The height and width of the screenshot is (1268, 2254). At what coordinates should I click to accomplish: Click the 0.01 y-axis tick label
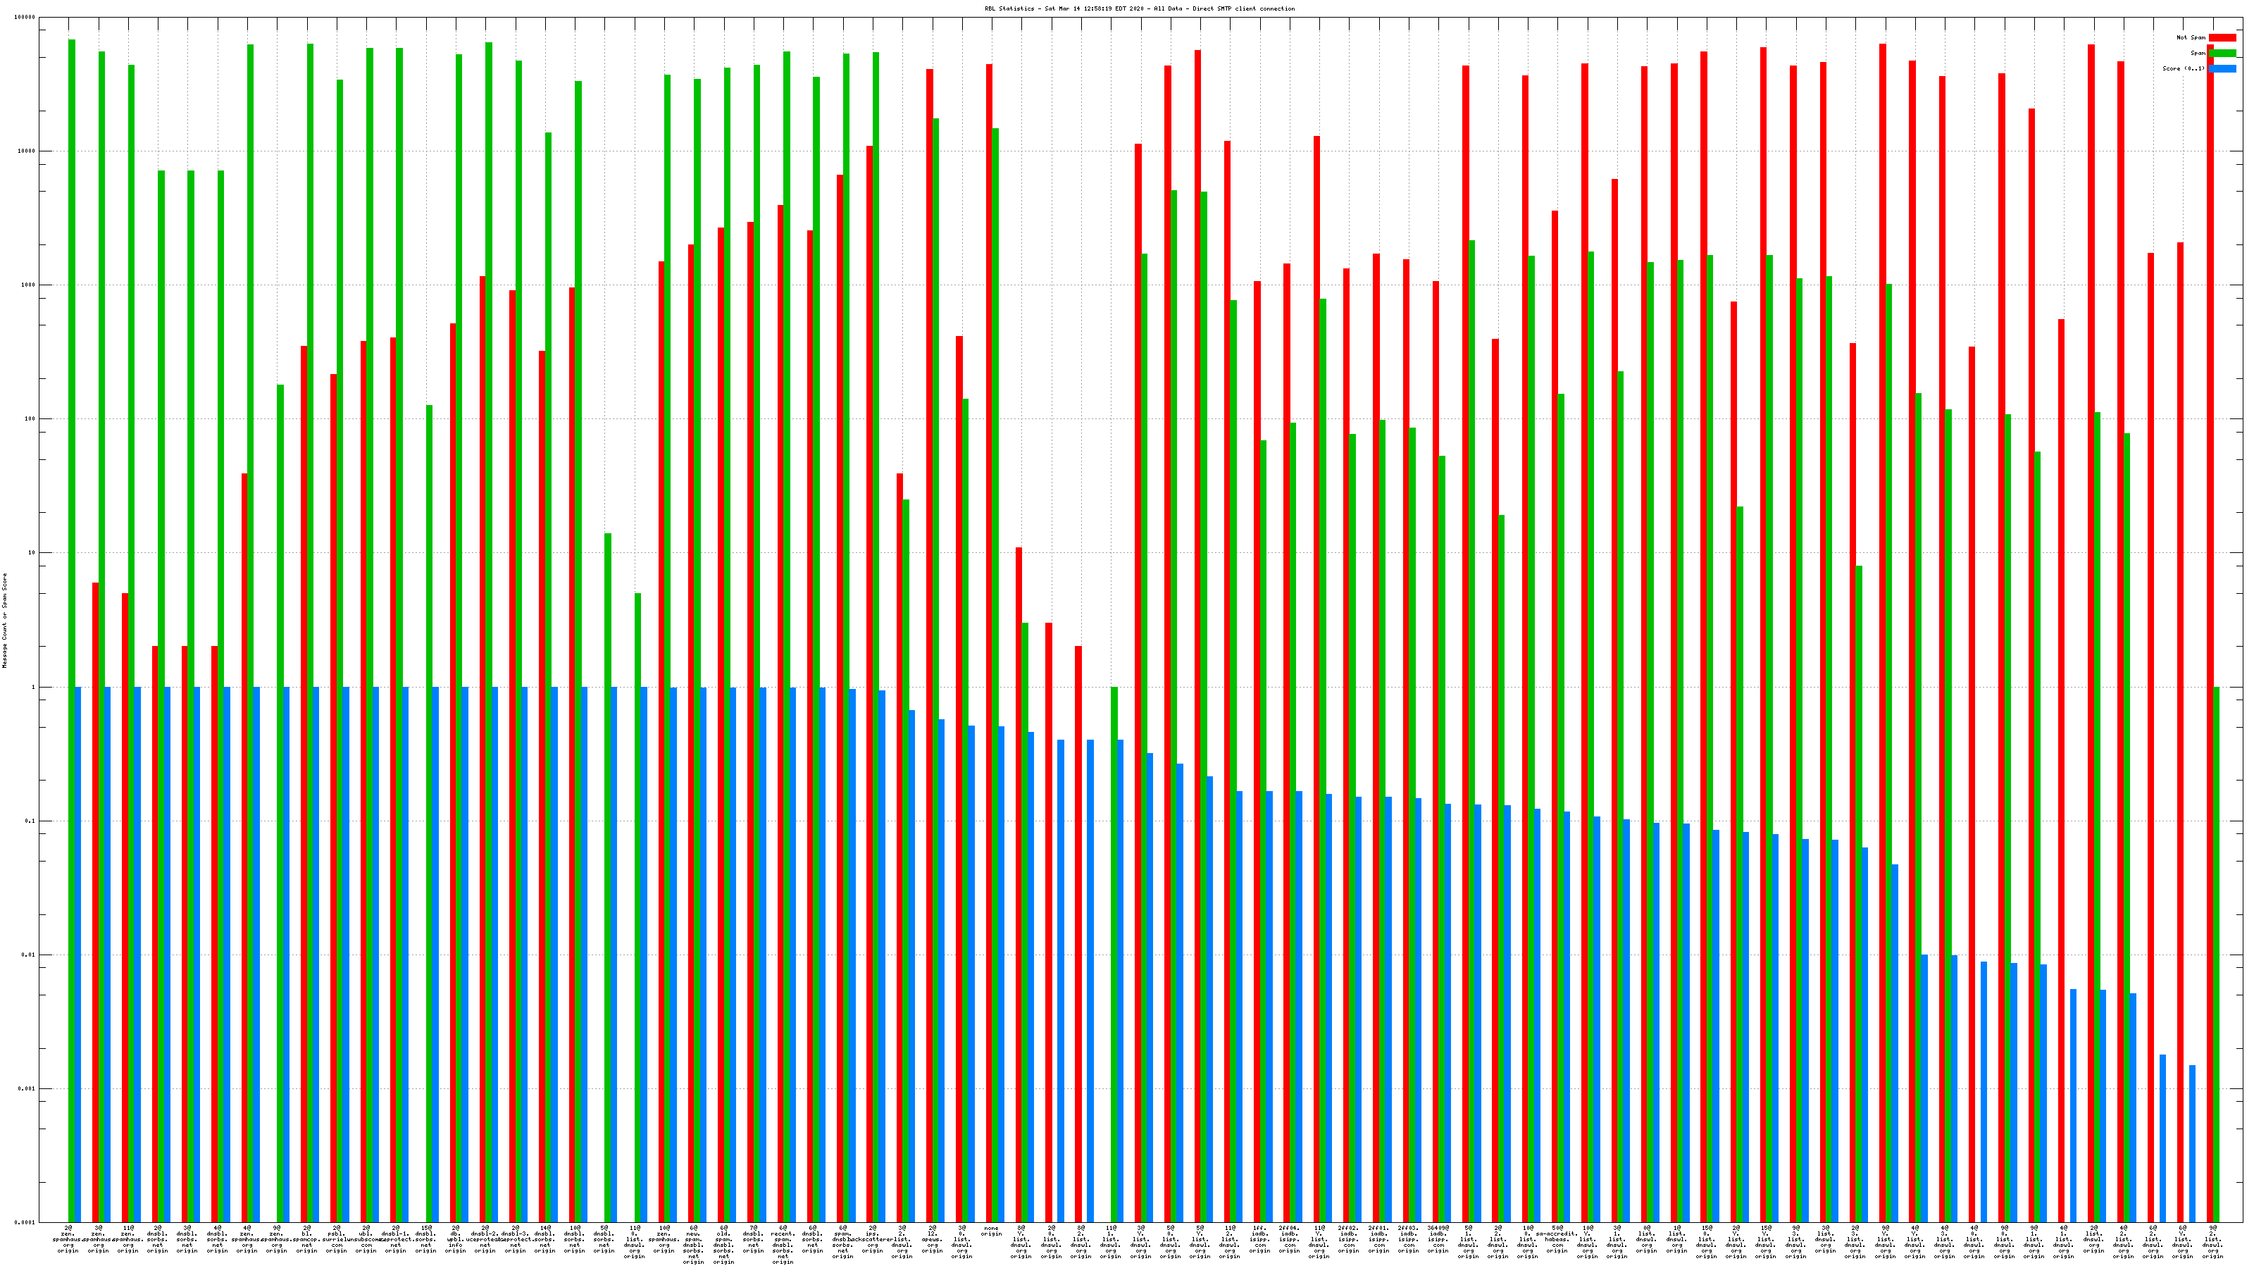tap(29, 956)
